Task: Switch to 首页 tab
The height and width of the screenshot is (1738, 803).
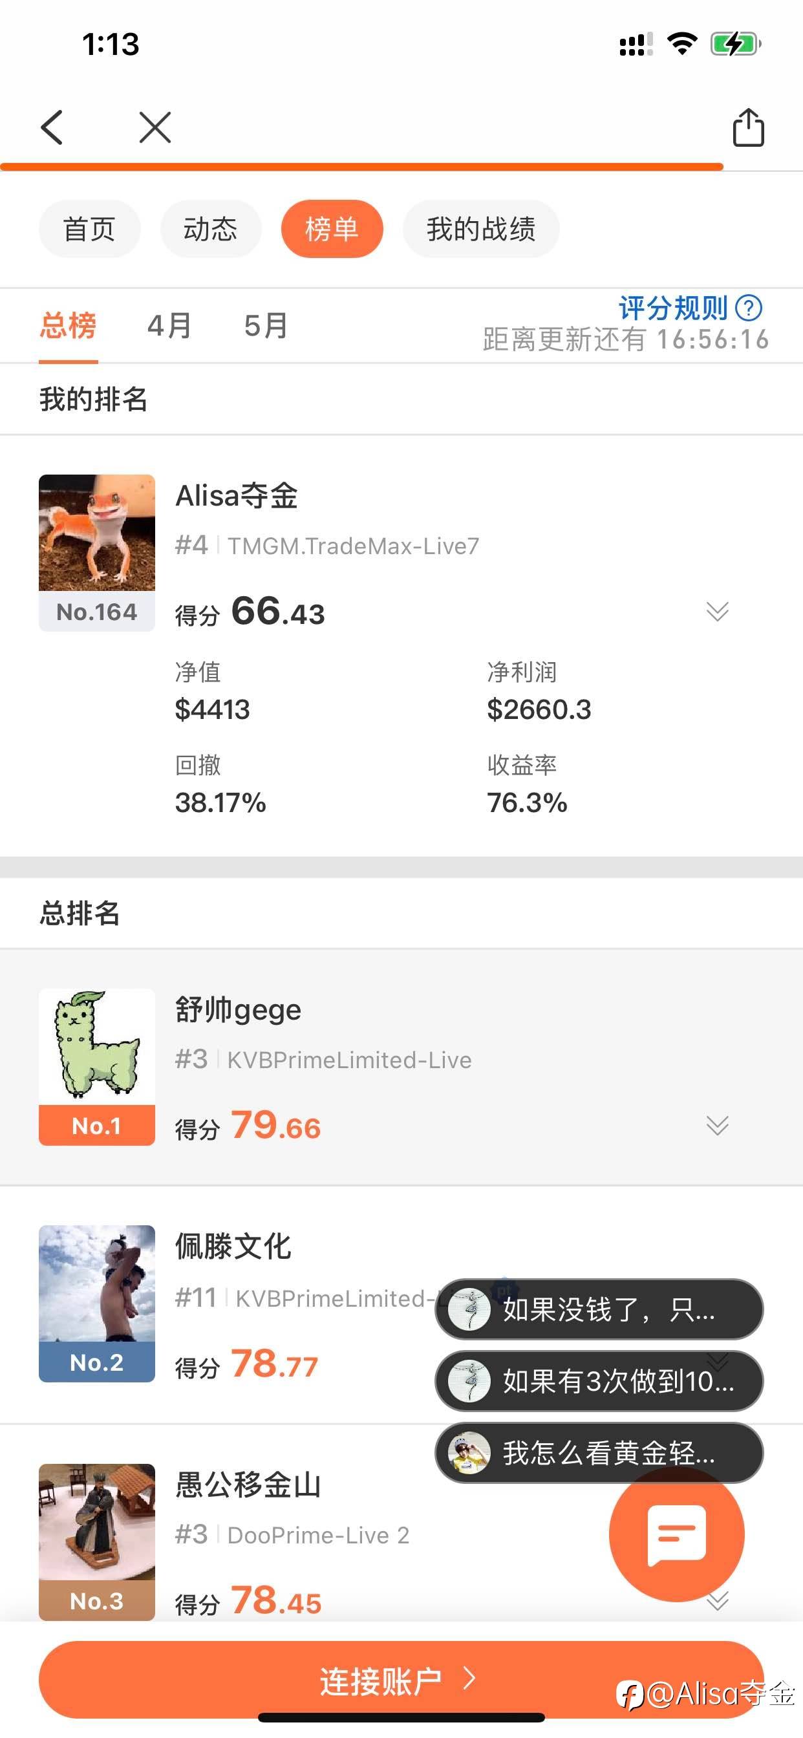Action: pyautogui.click(x=89, y=229)
